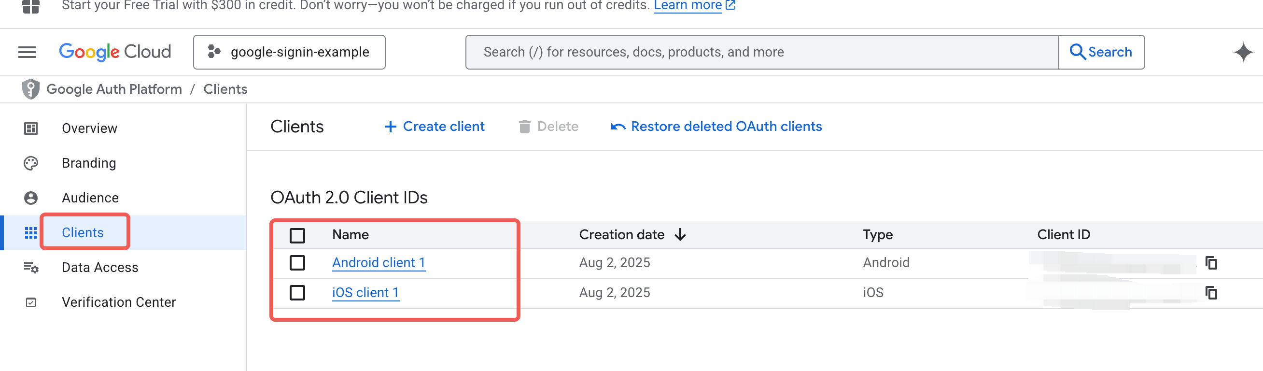Open the Audience menu item
1263x371 pixels.
click(90, 198)
